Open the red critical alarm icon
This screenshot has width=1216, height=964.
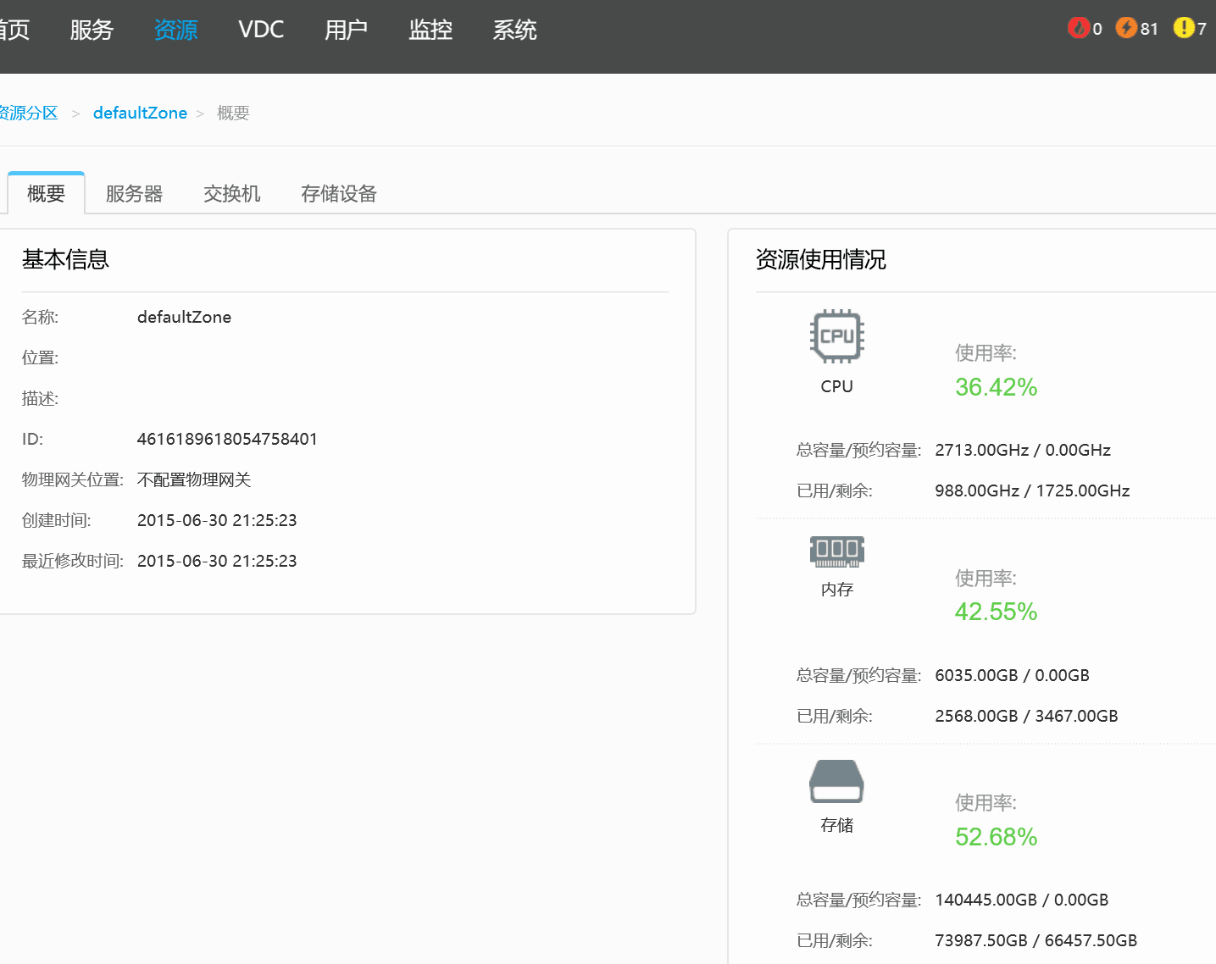pyautogui.click(x=1078, y=28)
